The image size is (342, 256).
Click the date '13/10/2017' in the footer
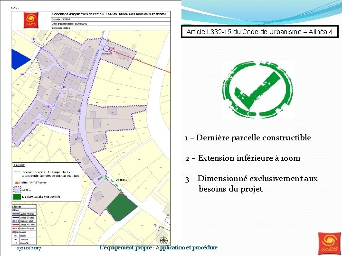[29, 248]
